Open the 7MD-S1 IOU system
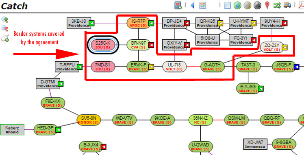 point(102,67)
